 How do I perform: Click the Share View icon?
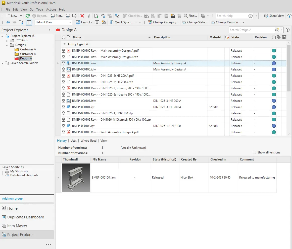(266, 16)
